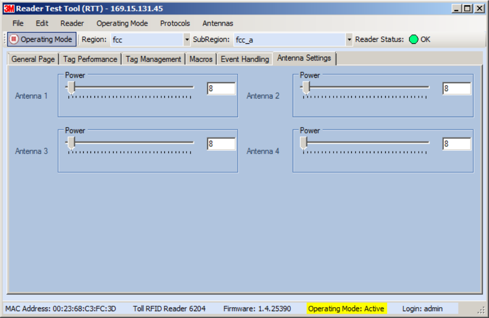Click the Antenna 2 power slider thumb
Screen dimensions: 489x318
coord(306,88)
